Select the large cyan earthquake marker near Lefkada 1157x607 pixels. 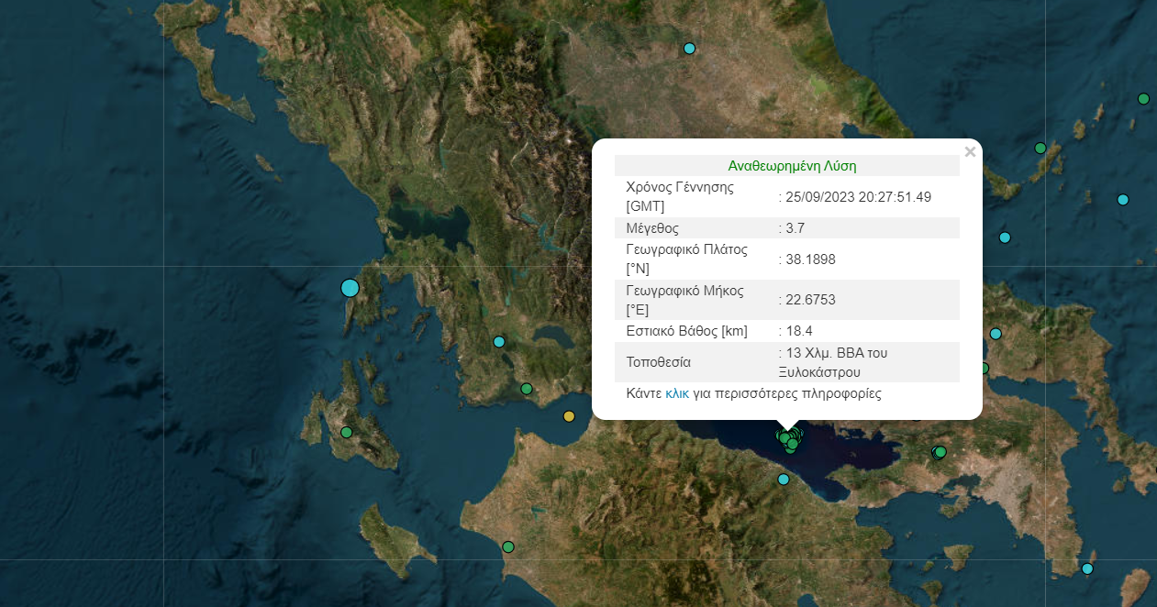tap(350, 288)
